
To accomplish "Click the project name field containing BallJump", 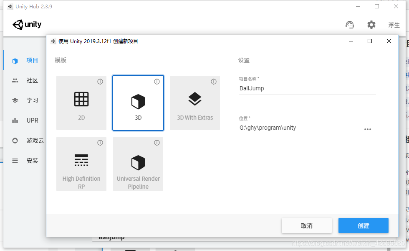I will pos(307,88).
